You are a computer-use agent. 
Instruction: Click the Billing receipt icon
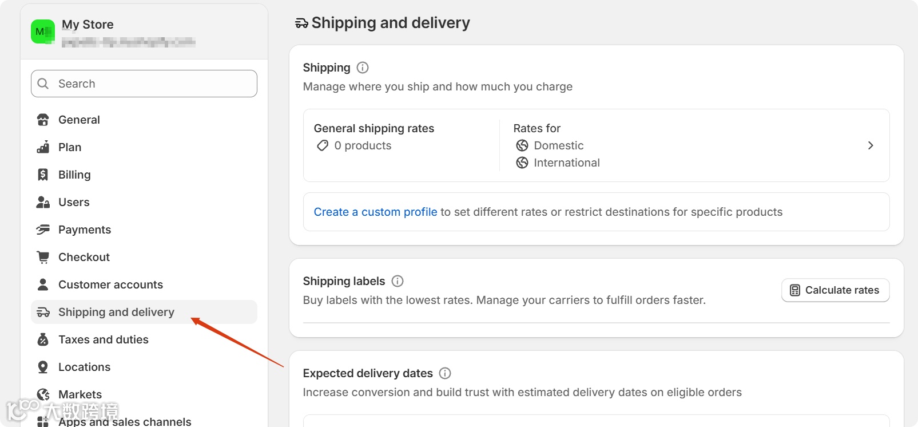coord(43,175)
